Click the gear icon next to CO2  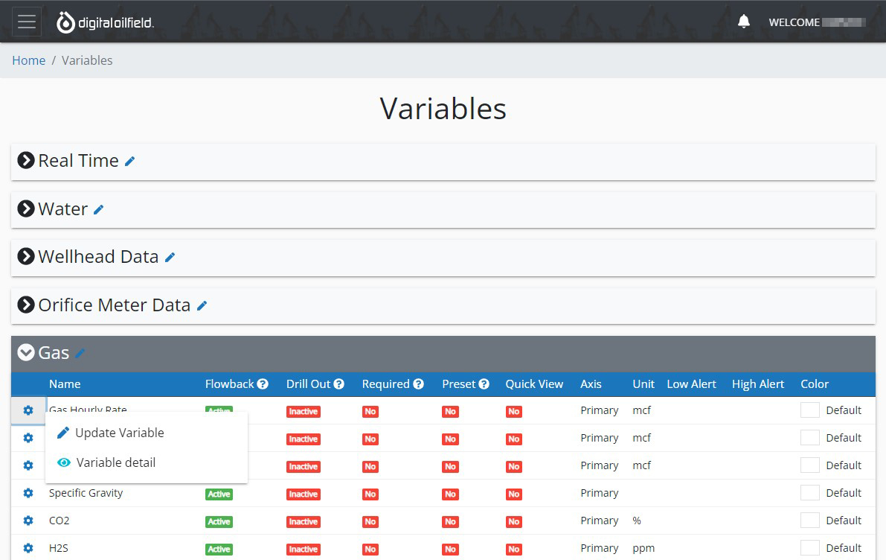[28, 520]
